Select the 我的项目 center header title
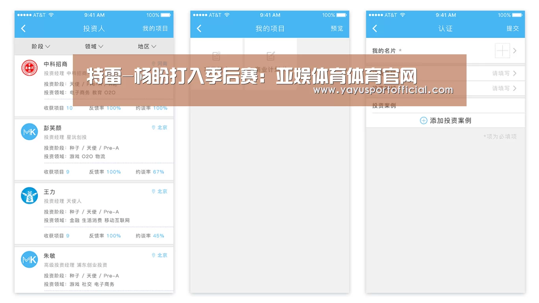Viewport: 539px width, 303px height. 270,28
